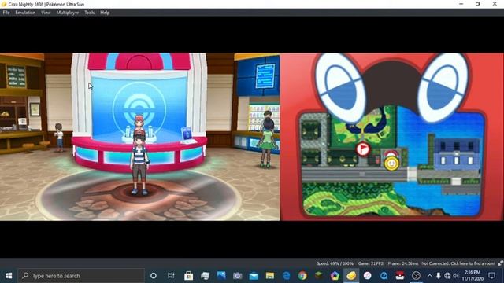Tap the red flag marker on map

(363, 149)
